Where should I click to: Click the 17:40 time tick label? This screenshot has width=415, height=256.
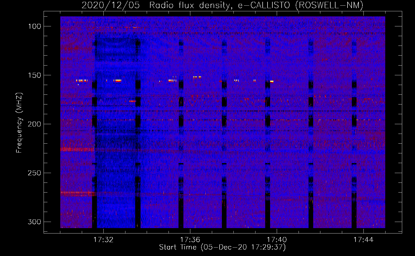277,240
